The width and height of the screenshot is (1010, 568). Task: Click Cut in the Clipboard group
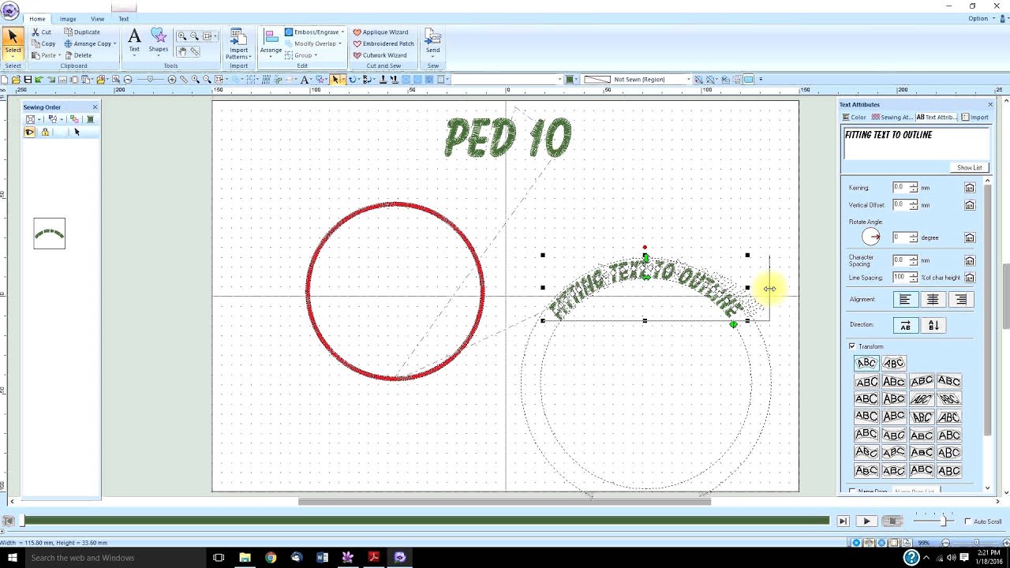42,32
